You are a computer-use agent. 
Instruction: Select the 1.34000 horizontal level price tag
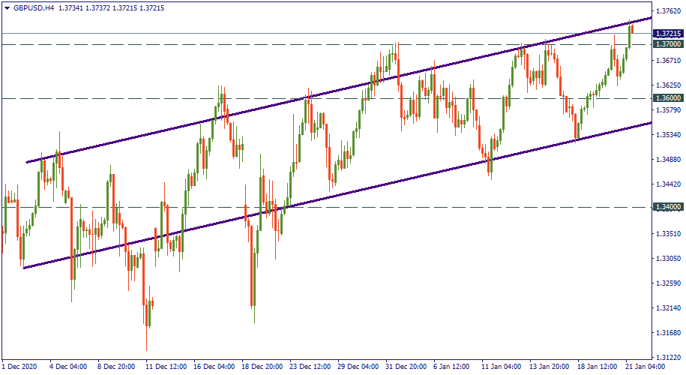tap(667, 207)
